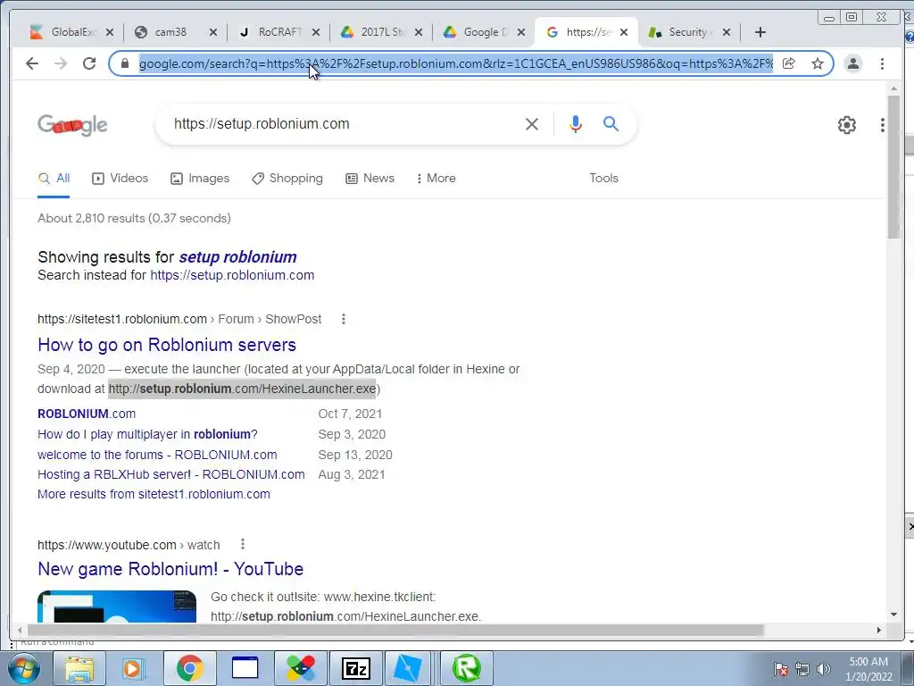Click the network tray icon
Screen dimensions: 914x686
point(802,669)
